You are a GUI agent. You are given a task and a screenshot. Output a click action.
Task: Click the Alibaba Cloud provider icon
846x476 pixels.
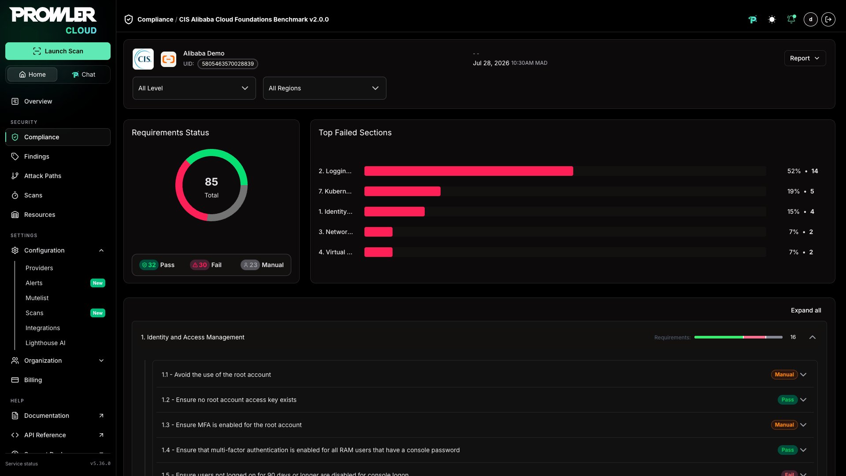click(168, 59)
